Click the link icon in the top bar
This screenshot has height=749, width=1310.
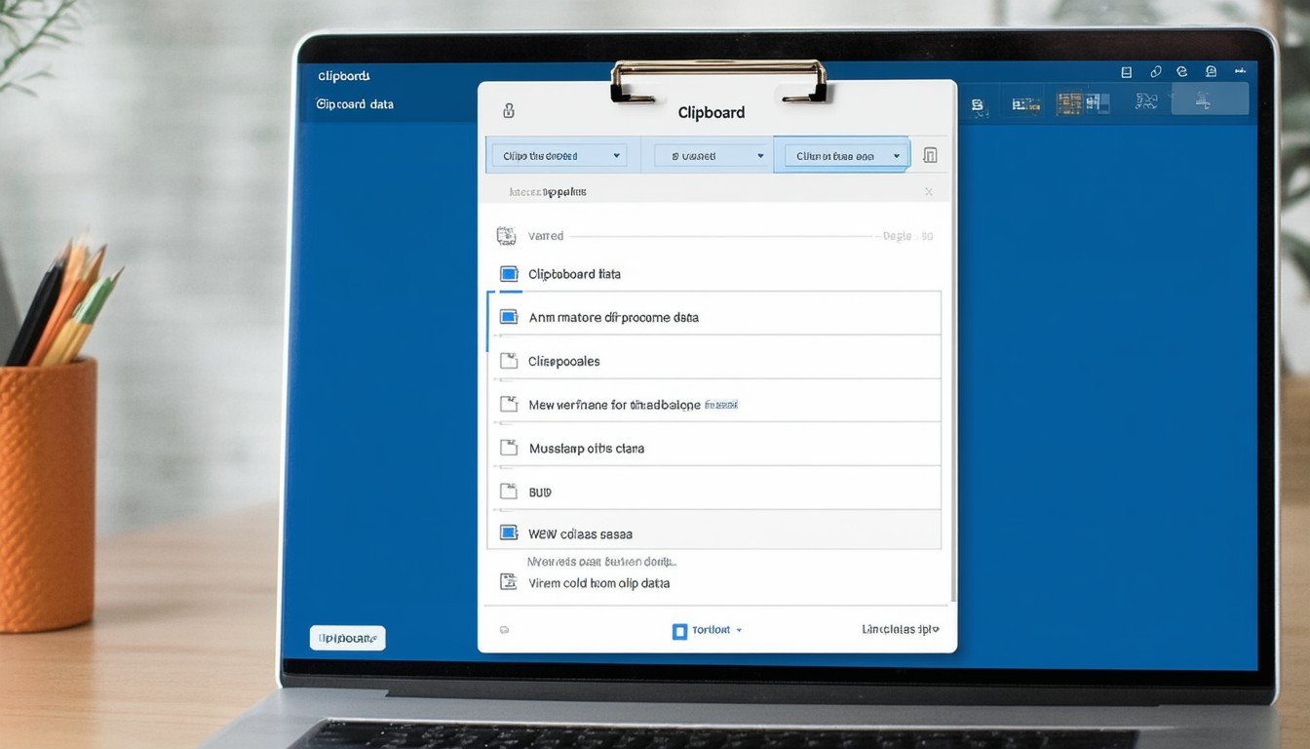tap(1155, 71)
